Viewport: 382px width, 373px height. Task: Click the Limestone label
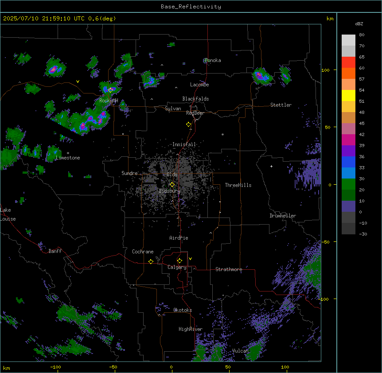tap(68, 158)
